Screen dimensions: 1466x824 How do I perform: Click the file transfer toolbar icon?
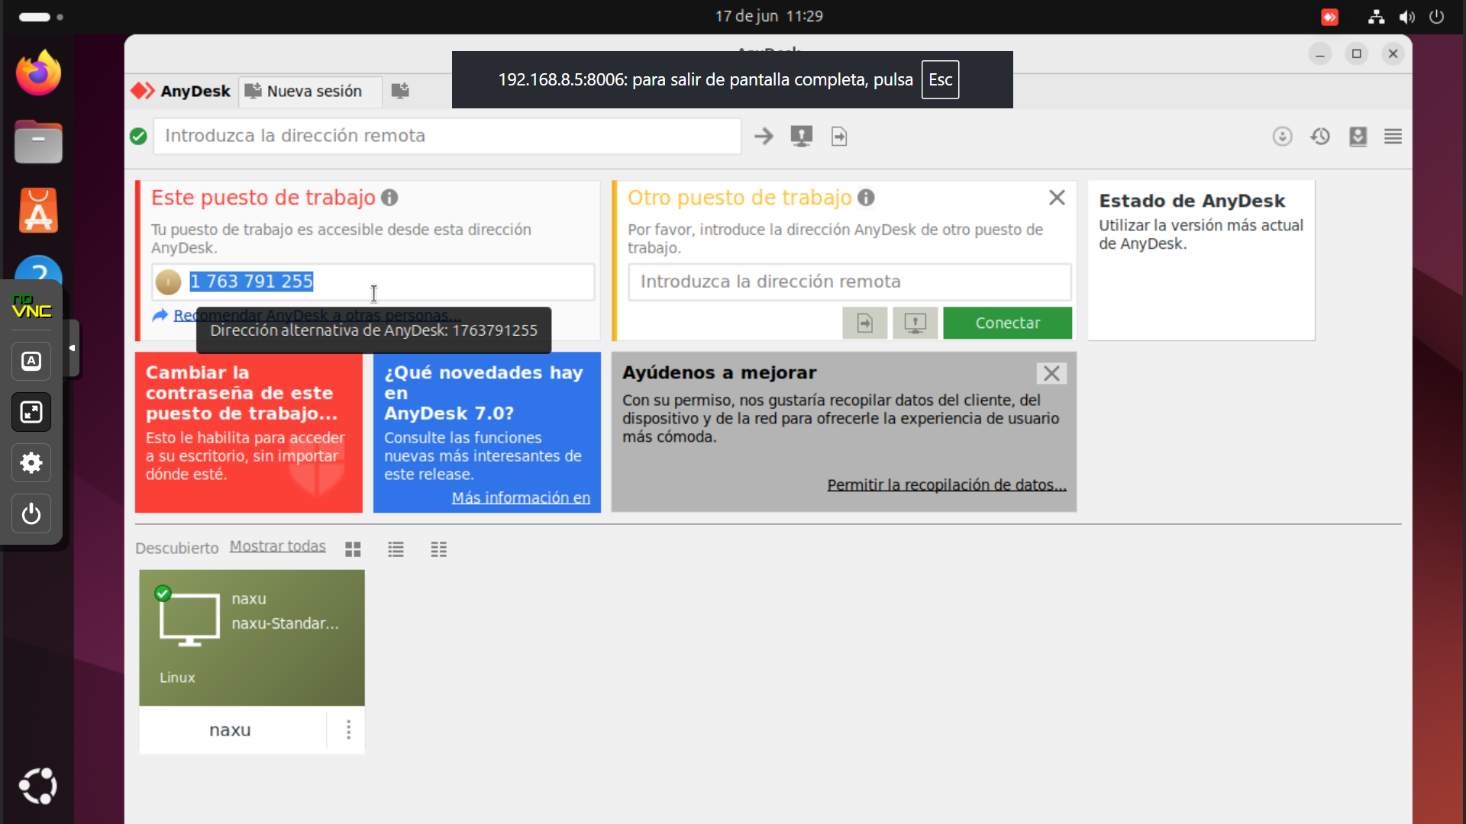click(x=839, y=137)
